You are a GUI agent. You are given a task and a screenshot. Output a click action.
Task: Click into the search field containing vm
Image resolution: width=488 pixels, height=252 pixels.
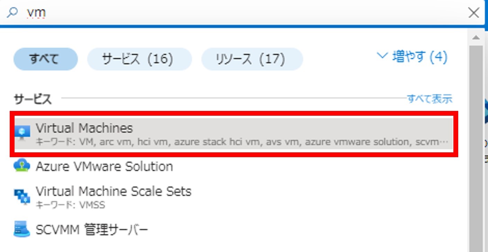tap(242, 13)
